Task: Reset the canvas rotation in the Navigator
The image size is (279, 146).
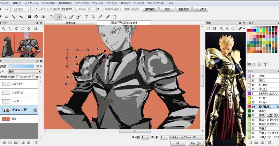Action: [x=23, y=29]
